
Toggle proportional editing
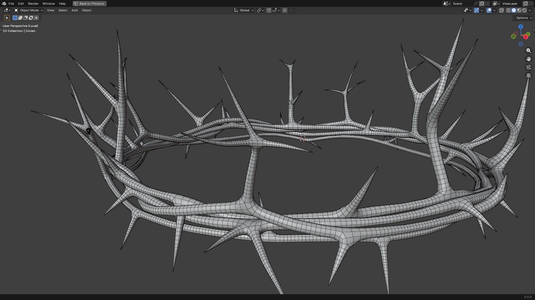click(285, 10)
